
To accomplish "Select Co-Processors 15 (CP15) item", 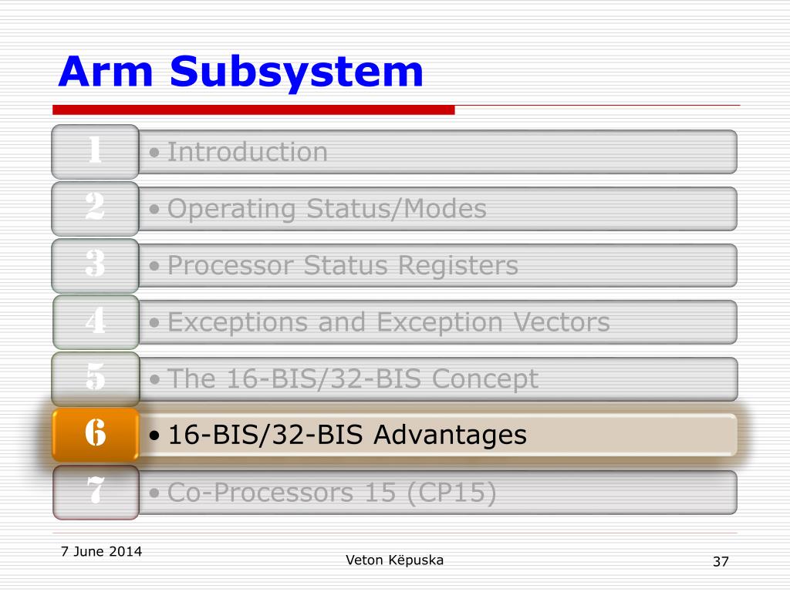I will coord(437,493).
